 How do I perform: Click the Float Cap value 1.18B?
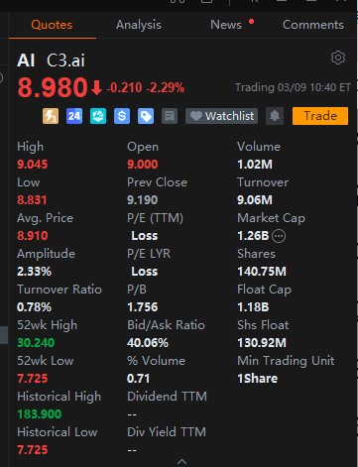tap(253, 307)
